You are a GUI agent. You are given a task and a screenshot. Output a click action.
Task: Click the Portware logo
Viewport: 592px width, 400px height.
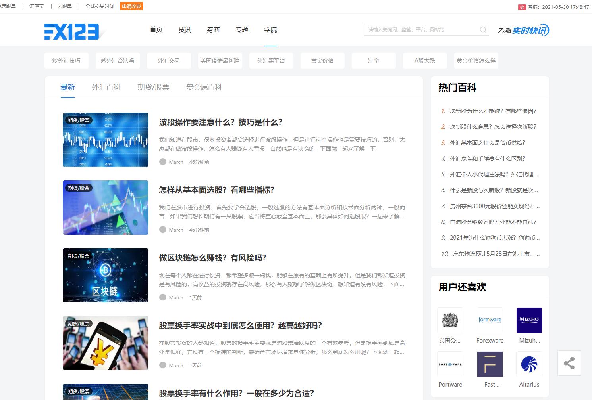450,364
